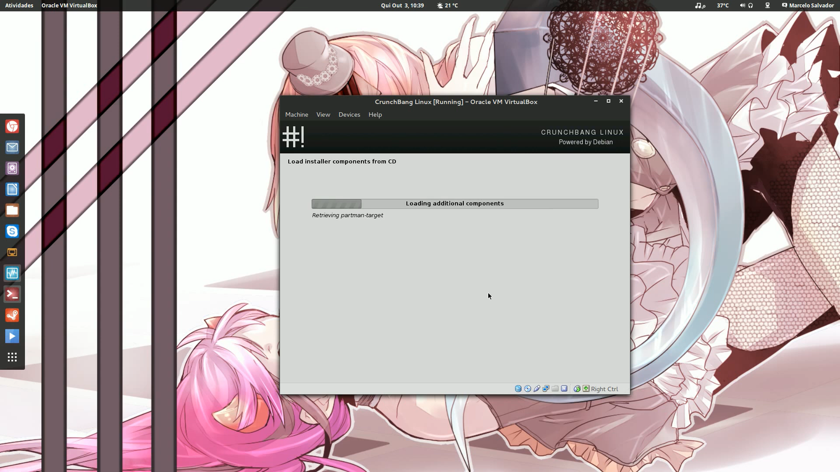The width and height of the screenshot is (840, 472).
Task: Launch Skype from the dock
Action: tap(12, 231)
